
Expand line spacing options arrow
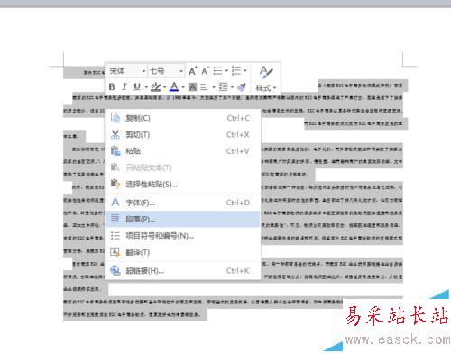pos(232,87)
